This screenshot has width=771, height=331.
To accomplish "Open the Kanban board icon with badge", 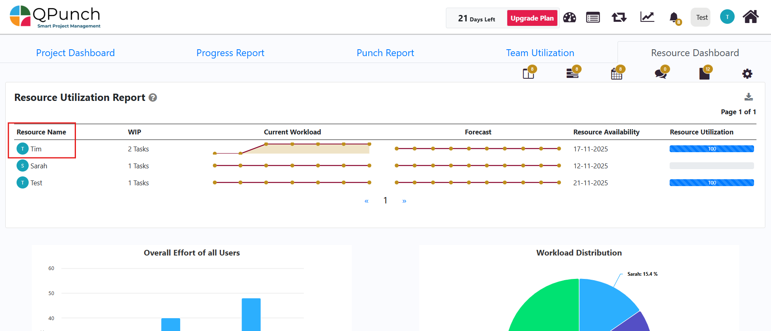I will tap(528, 73).
